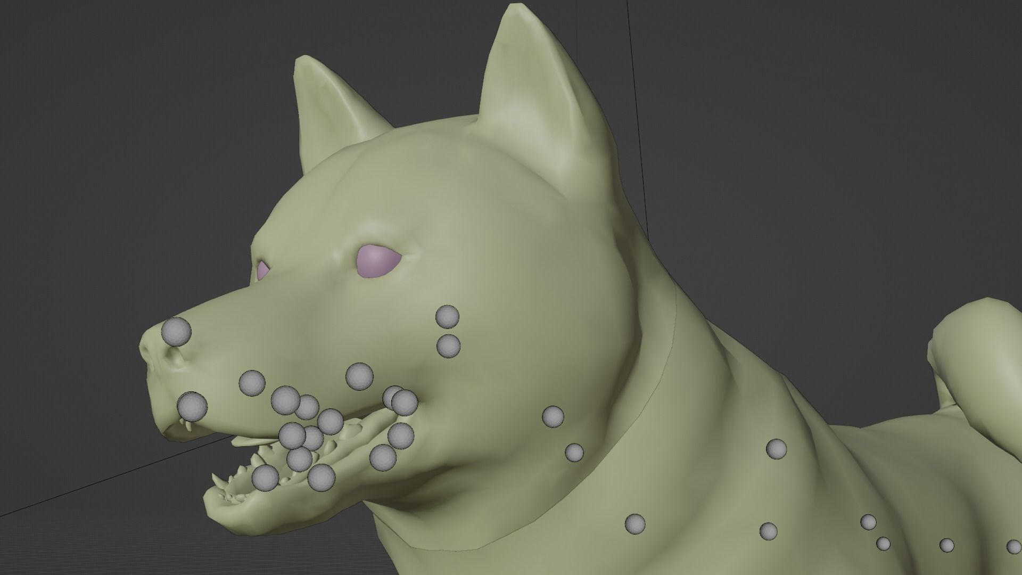
Task: Select the lower sphere of the stacked pair below the eye
Action: 449,346
